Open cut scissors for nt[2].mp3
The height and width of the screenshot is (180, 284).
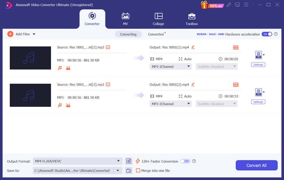pos(68,105)
